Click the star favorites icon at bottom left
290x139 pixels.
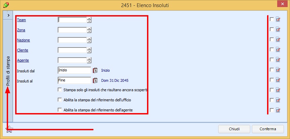click(x=9, y=129)
